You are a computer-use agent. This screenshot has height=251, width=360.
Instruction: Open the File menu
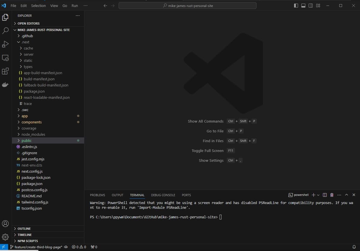point(13,6)
